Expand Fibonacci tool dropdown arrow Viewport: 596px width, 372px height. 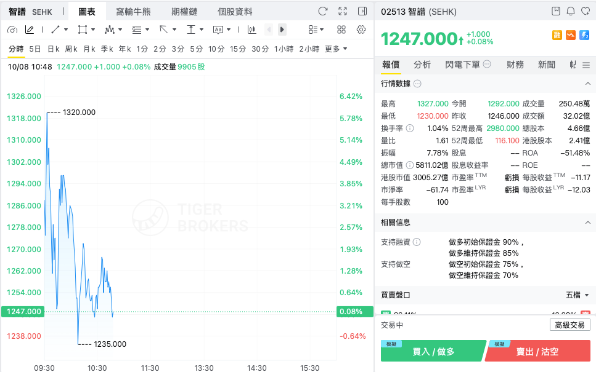147,30
